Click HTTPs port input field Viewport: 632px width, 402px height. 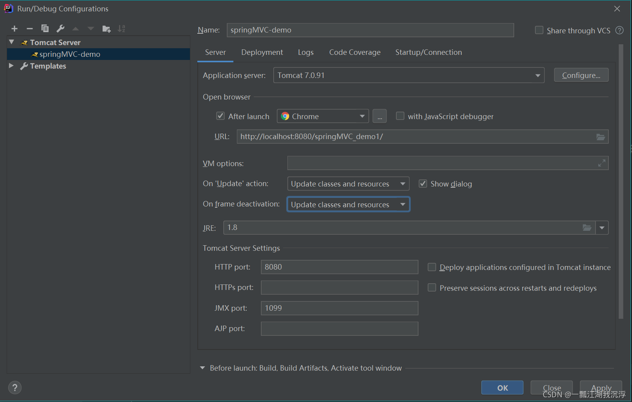339,287
